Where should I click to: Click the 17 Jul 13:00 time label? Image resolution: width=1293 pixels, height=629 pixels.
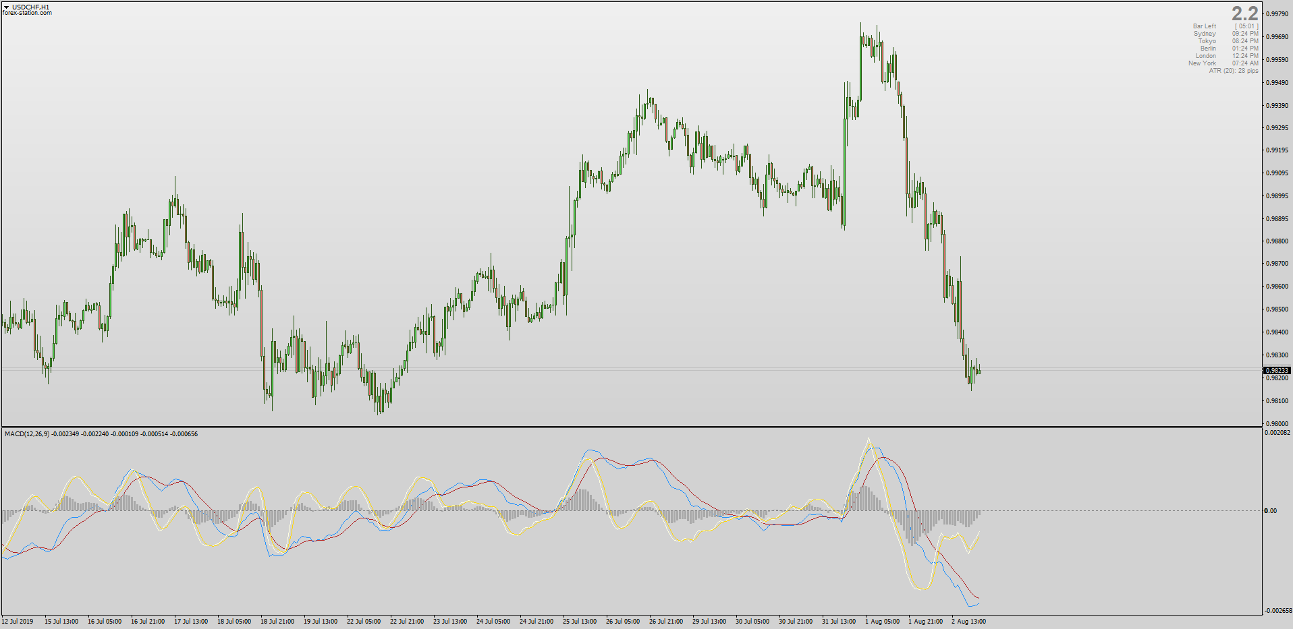point(191,622)
